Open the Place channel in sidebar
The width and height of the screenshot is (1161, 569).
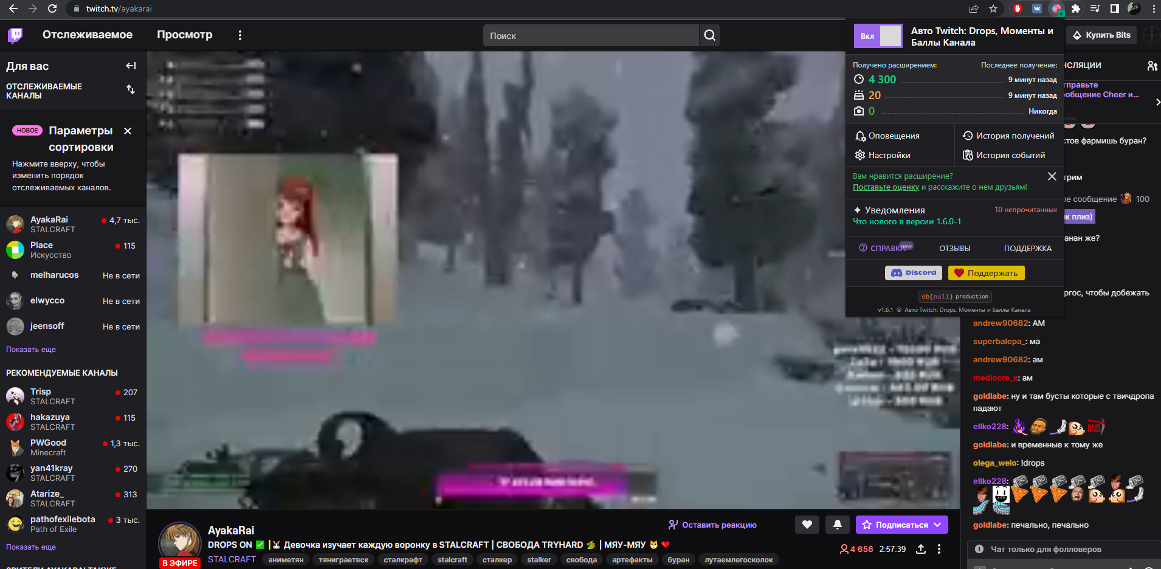point(73,250)
